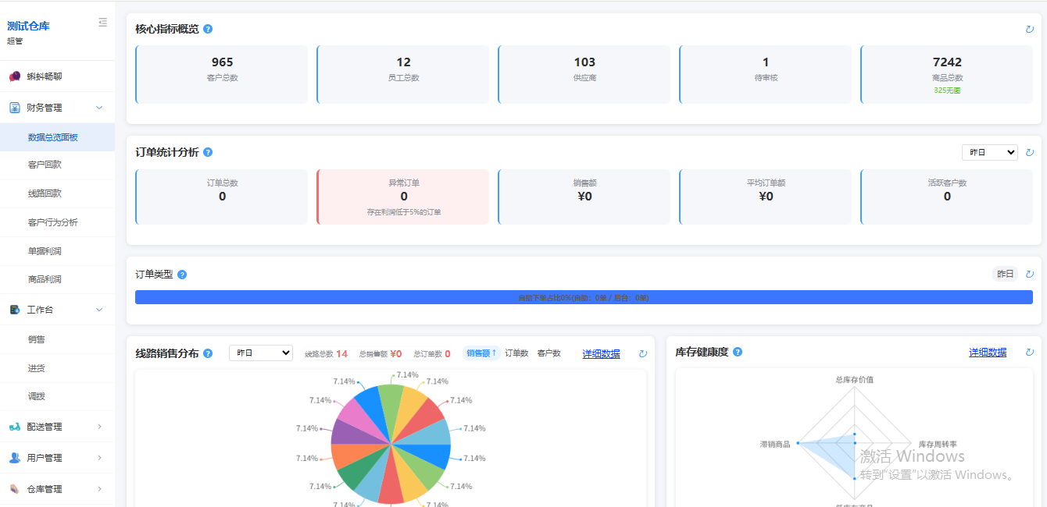This screenshot has height=507, width=1047.
Task: Click 详细数据 link in 线路销售分布
Action: [601, 353]
